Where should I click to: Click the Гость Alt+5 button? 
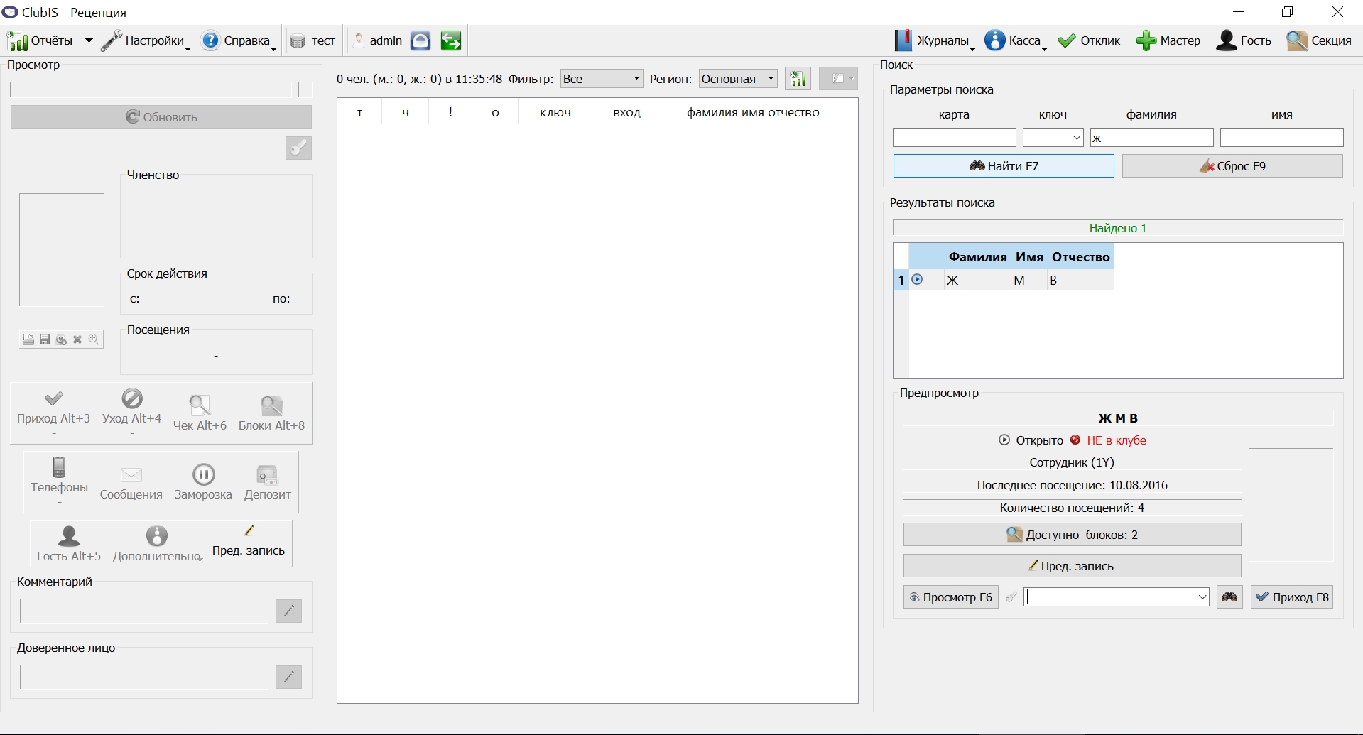[69, 544]
